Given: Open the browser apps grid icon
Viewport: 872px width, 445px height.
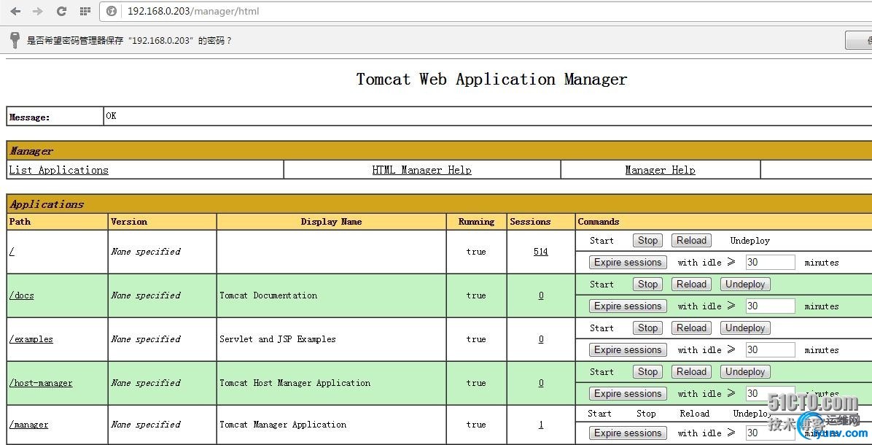Looking at the screenshot, I should click(x=85, y=12).
